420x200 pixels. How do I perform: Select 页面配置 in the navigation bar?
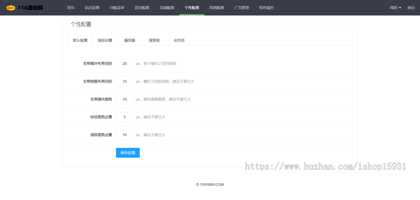[x=167, y=8]
